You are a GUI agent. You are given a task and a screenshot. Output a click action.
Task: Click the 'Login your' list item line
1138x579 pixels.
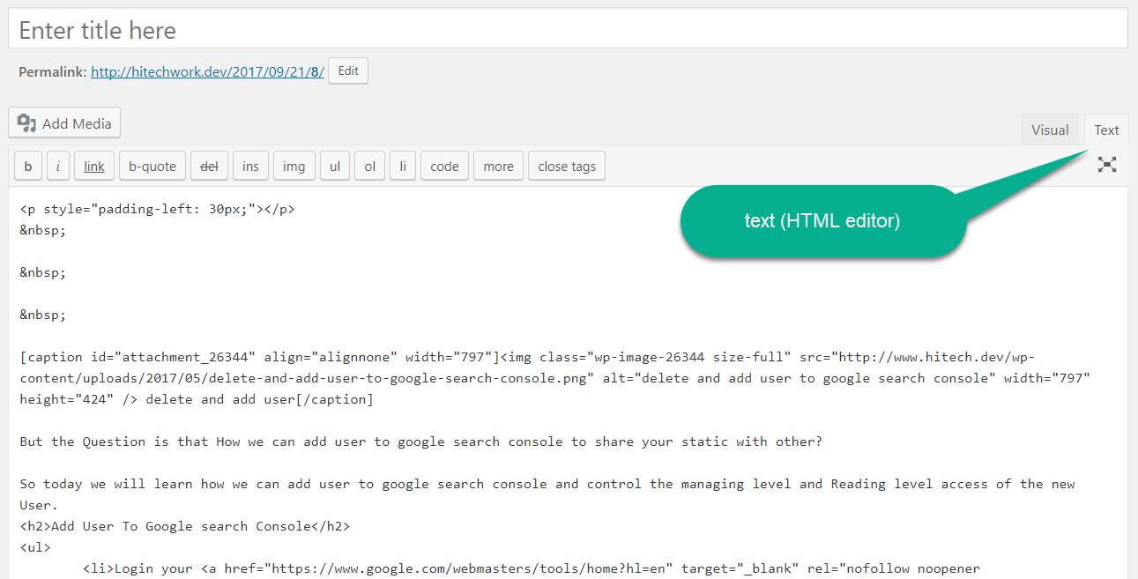pos(532,568)
